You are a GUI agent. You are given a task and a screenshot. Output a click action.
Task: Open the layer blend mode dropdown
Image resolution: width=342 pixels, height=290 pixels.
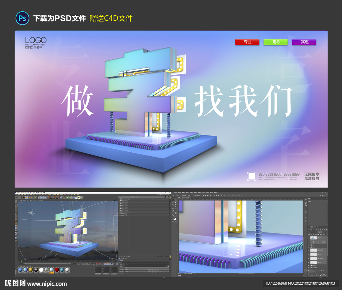313,232
